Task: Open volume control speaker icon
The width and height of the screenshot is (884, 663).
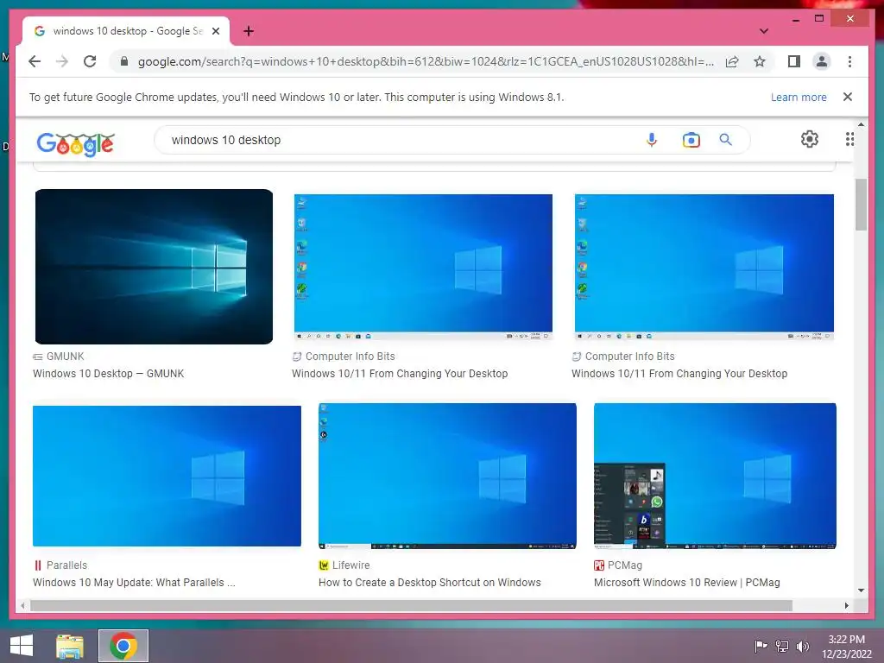Action: pos(802,646)
